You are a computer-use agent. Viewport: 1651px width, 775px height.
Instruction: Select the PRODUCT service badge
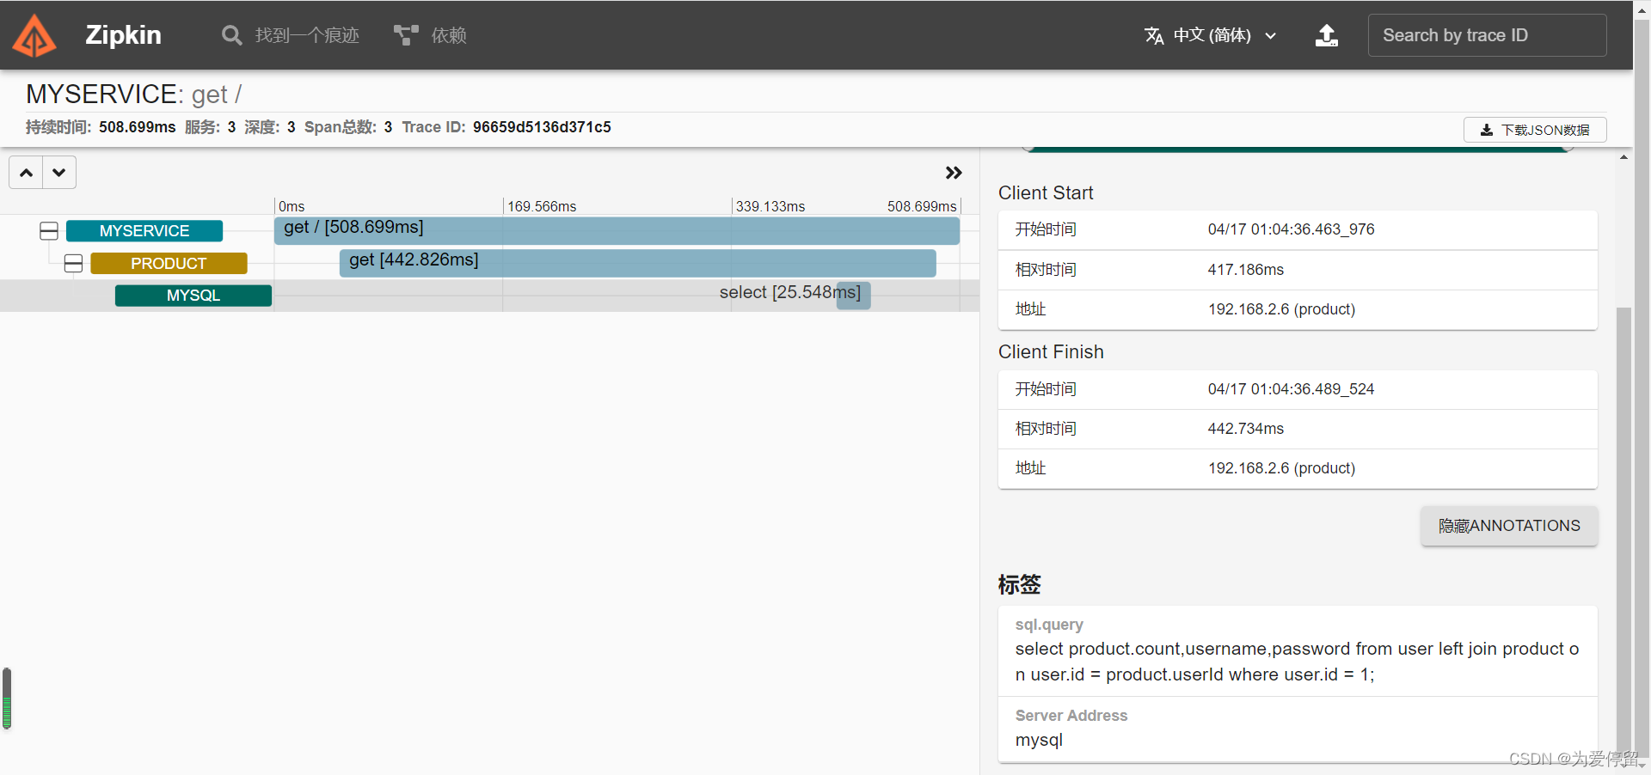pyautogui.click(x=169, y=264)
